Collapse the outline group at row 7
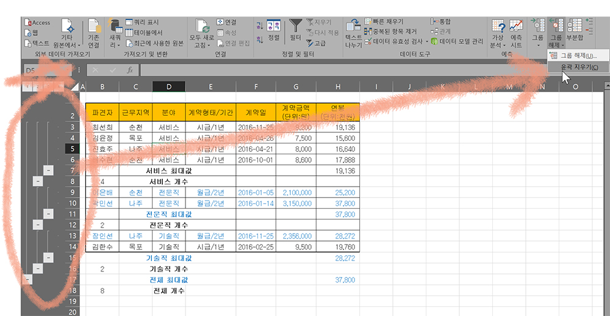The image size is (610, 316). (x=48, y=170)
